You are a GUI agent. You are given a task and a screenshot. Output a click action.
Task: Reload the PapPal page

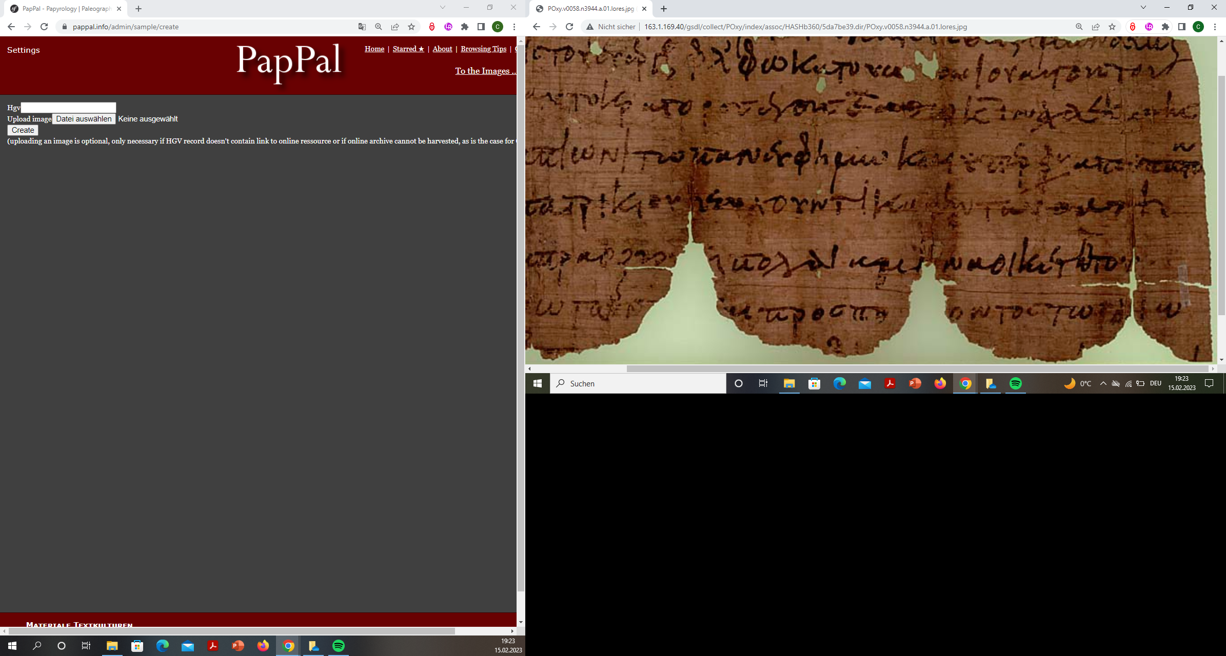pyautogui.click(x=44, y=27)
